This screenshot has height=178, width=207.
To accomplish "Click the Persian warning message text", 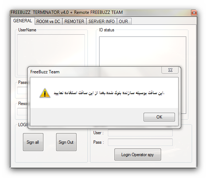I will tap(109, 93).
